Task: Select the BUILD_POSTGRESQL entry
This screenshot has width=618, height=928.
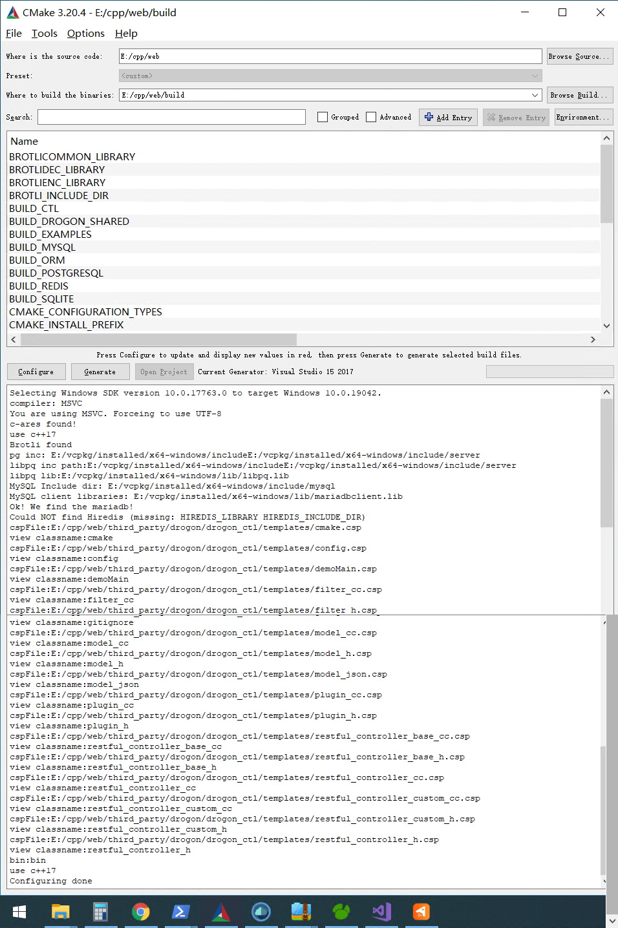Action: [56, 273]
